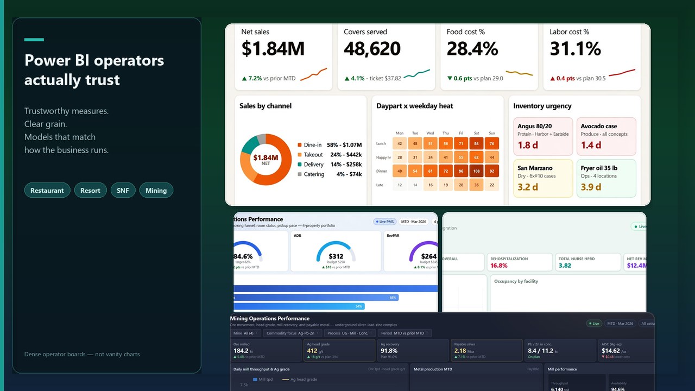This screenshot has height=391, width=695.
Task: Open the mining MTD · Mar 2026 pill
Action: click(x=620, y=323)
